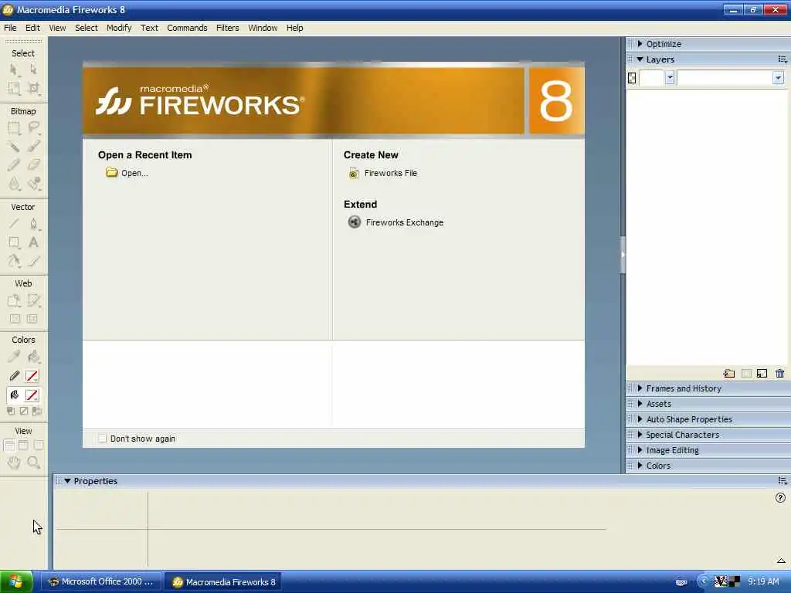Set no stroke or fill
Screen dimensions: 791x593
pyautogui.click(x=24, y=411)
